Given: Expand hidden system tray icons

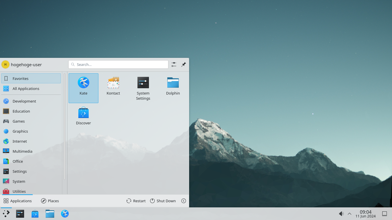Looking at the screenshot, I should (350, 214).
